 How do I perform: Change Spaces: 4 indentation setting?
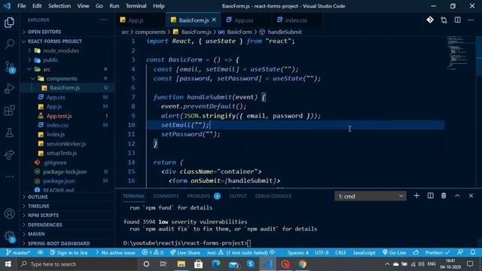(x=298, y=253)
